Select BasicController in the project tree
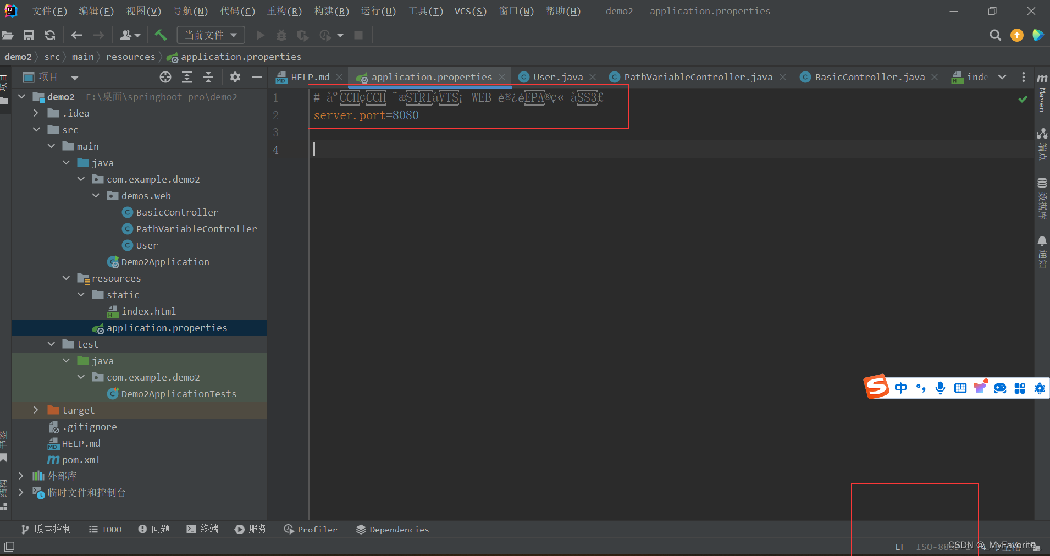Screen dimensions: 1050x556 177,212
